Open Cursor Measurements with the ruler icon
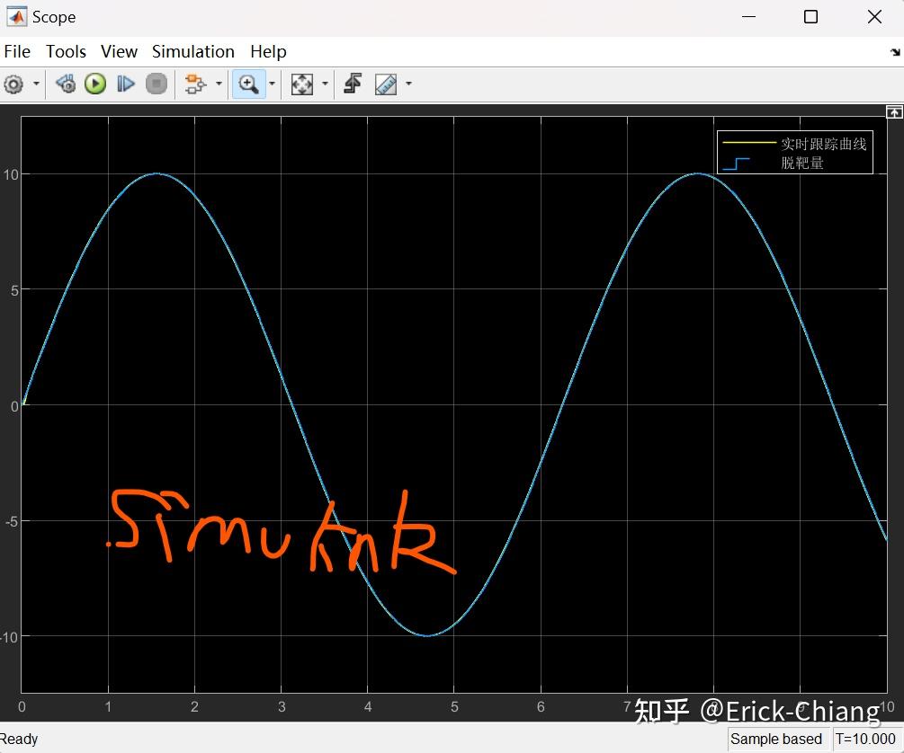 [x=384, y=84]
